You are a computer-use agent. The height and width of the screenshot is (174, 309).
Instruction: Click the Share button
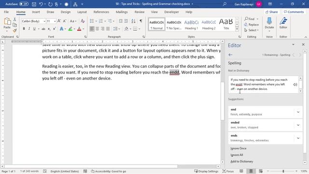click(271, 12)
